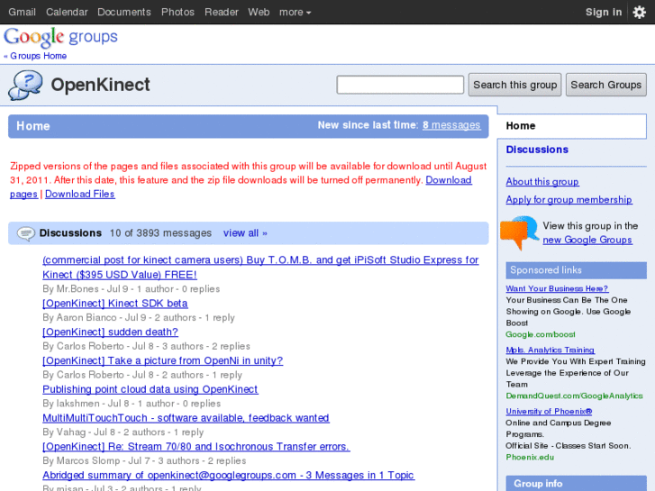The height and width of the screenshot is (491, 655).
Task: Open Reader from the top bar
Action: pos(222,12)
